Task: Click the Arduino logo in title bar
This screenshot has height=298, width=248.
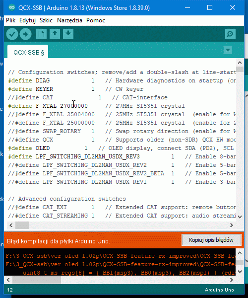Action: click(x=12, y=7)
